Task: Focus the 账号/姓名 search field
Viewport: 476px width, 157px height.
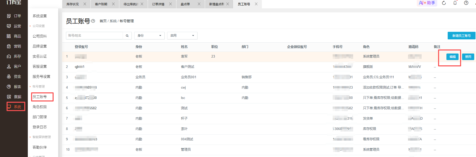Action: pyautogui.click(x=94, y=36)
